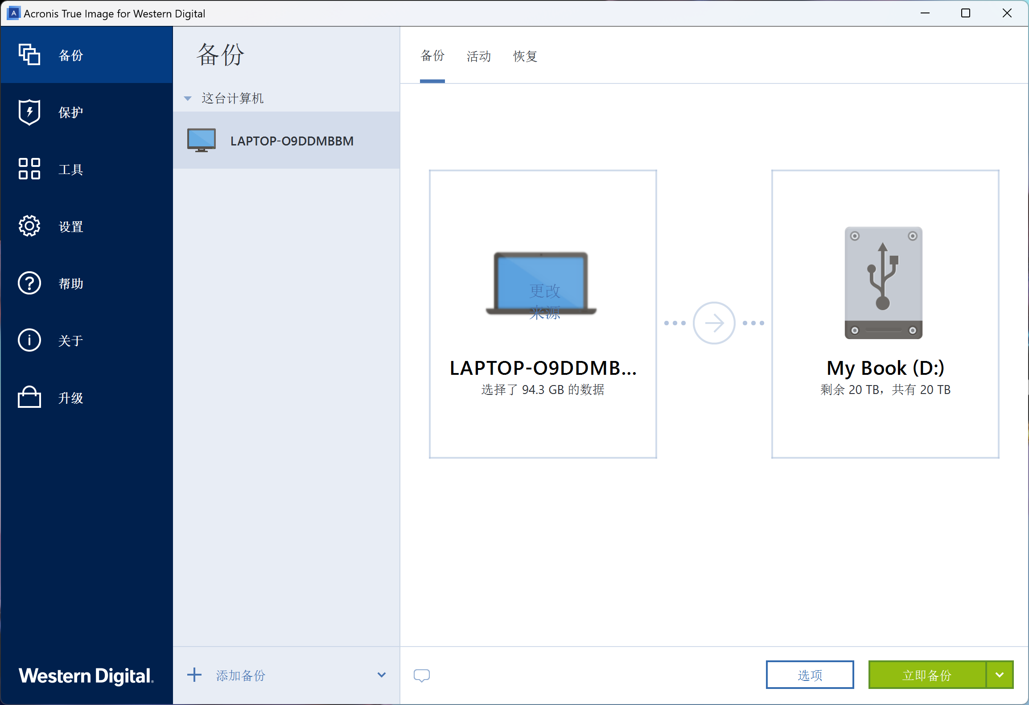Collapse the 这台计算机 group
Image resolution: width=1029 pixels, height=705 pixels.
[188, 99]
